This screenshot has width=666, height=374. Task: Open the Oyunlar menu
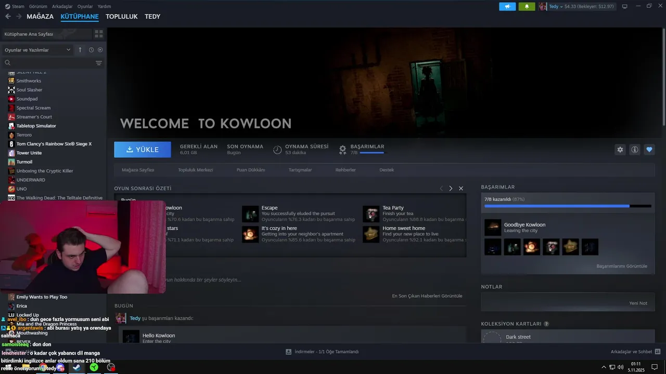[85, 6]
